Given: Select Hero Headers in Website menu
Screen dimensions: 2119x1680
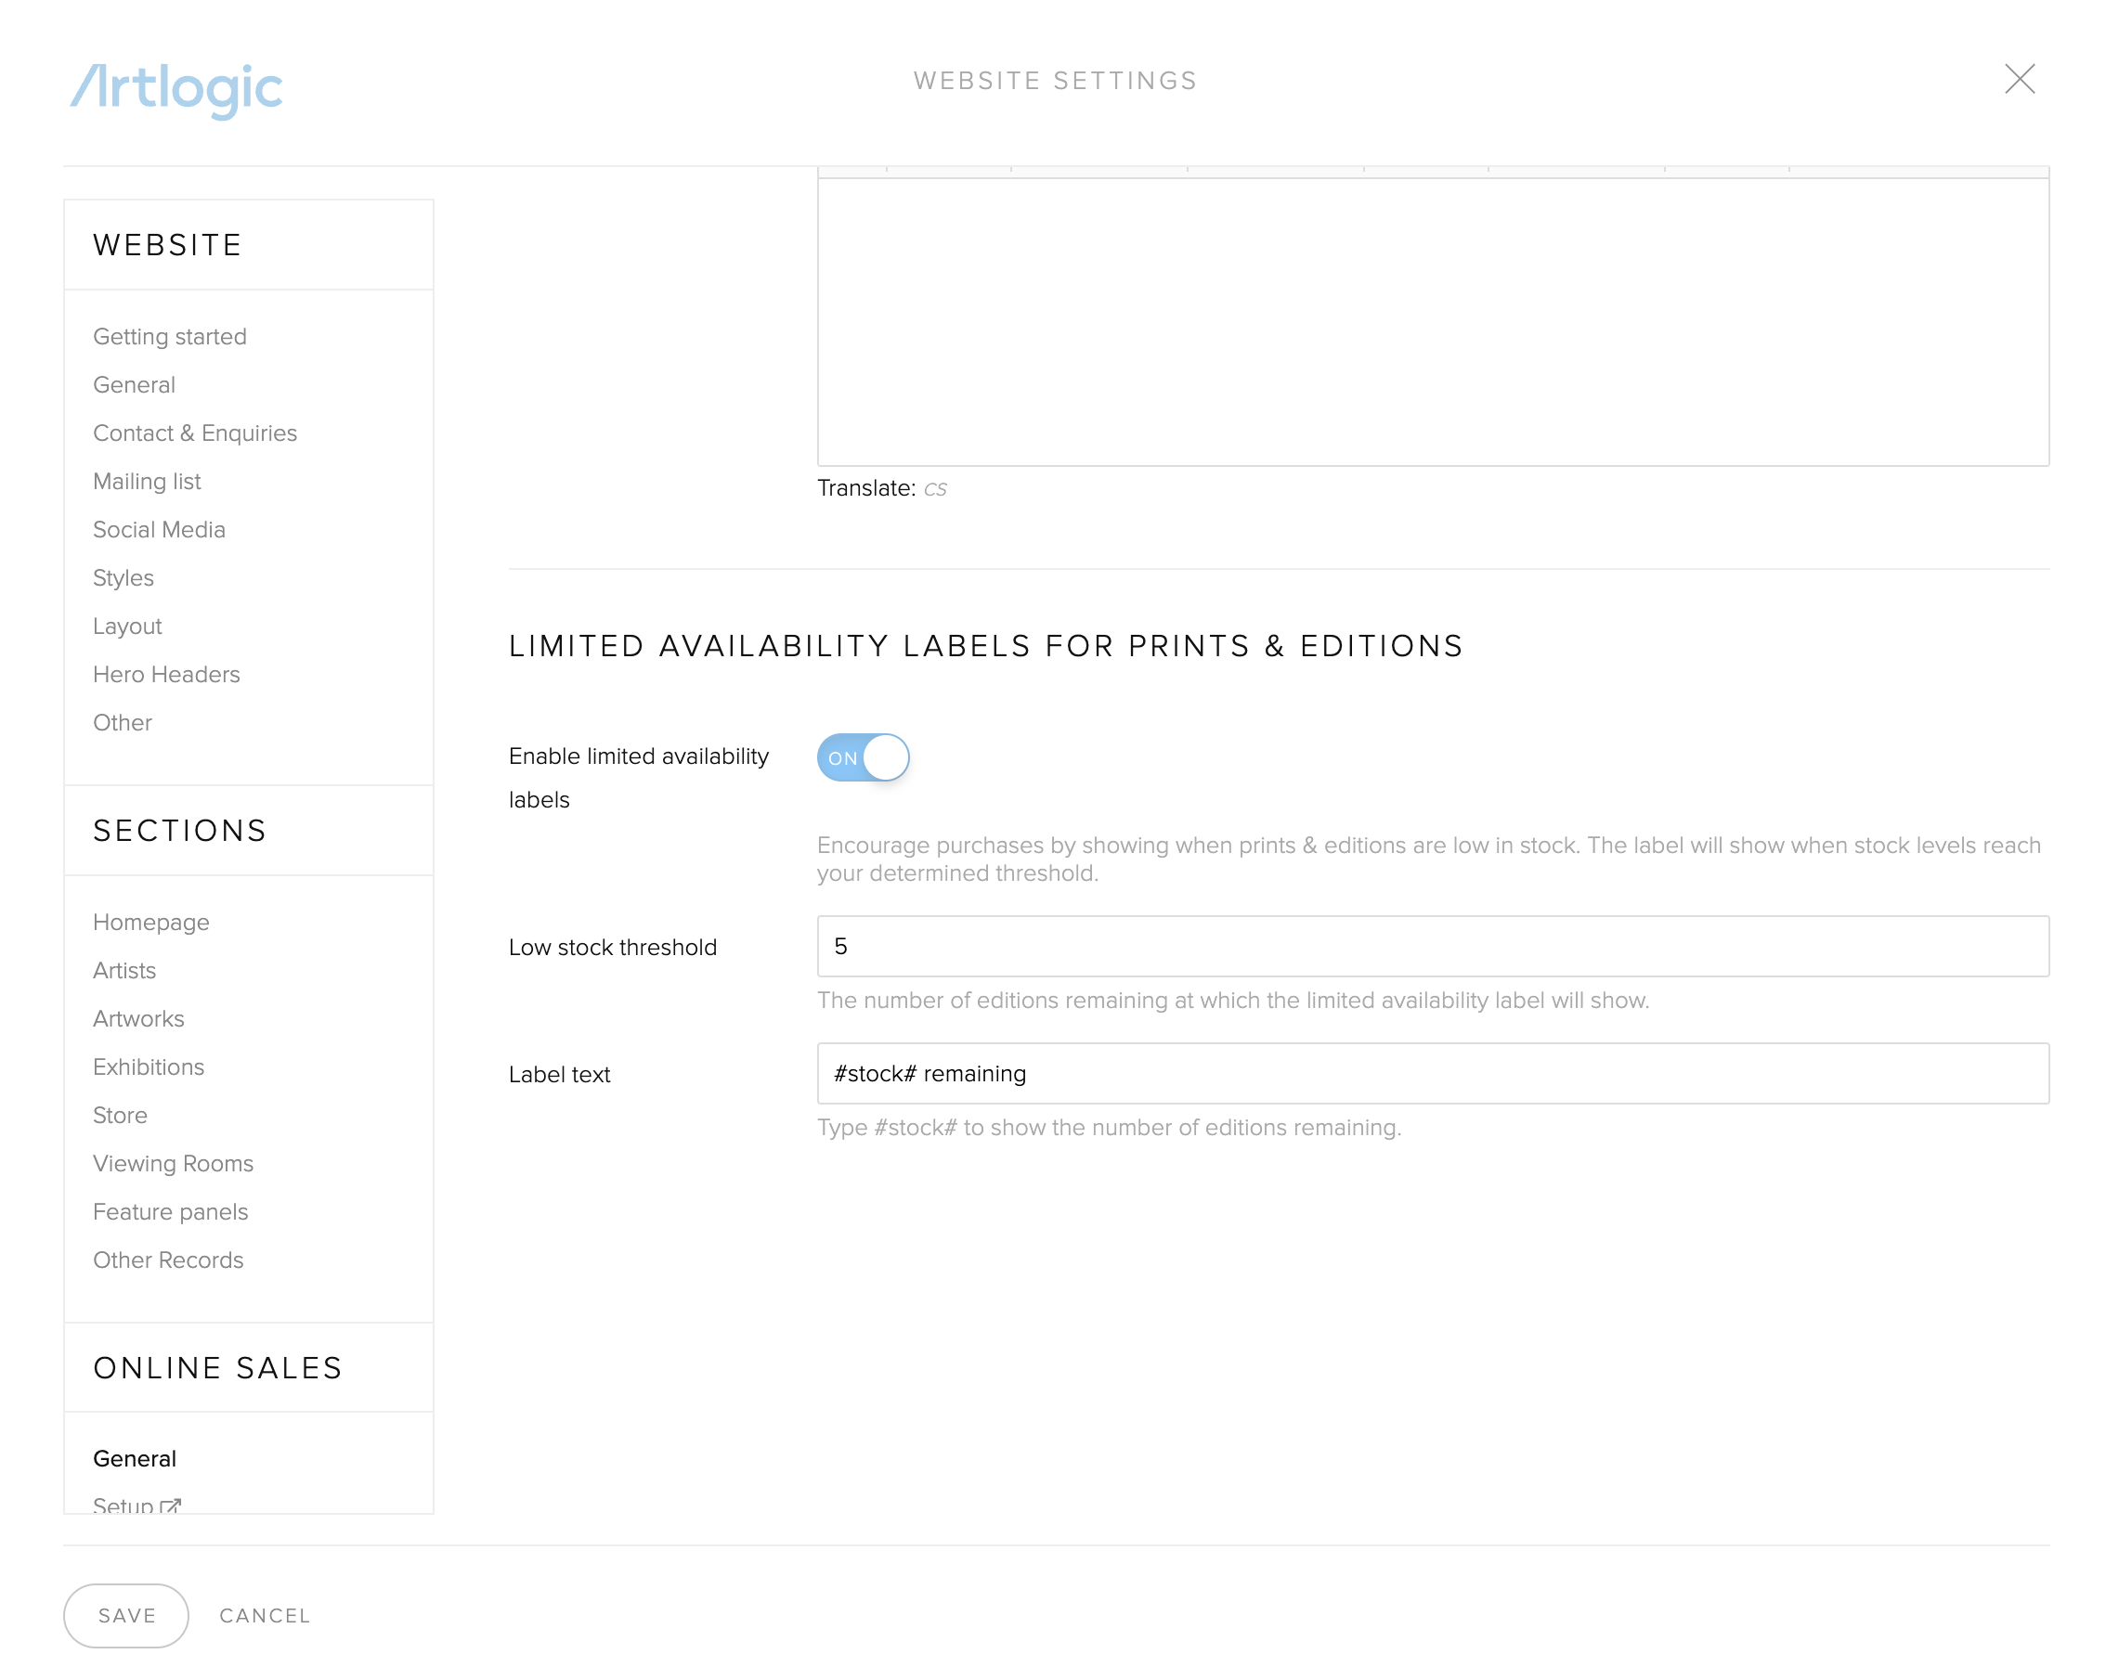Looking at the screenshot, I should 166,674.
